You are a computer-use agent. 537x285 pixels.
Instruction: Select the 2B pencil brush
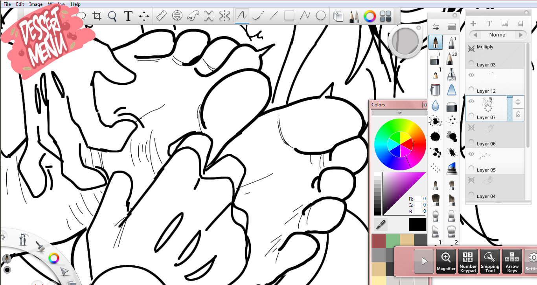[x=452, y=58]
